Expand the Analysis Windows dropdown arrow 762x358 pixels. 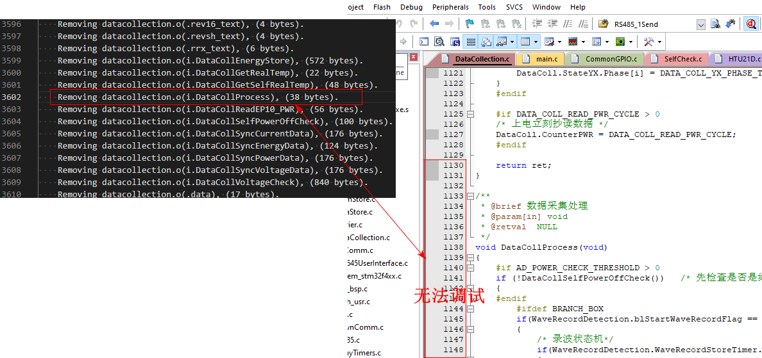click(x=583, y=42)
